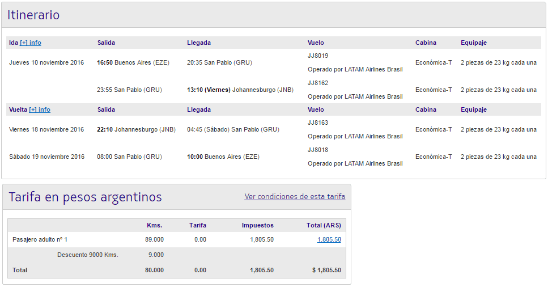Select the 80.000 total Kms value
The height and width of the screenshot is (287, 548).
point(154,270)
